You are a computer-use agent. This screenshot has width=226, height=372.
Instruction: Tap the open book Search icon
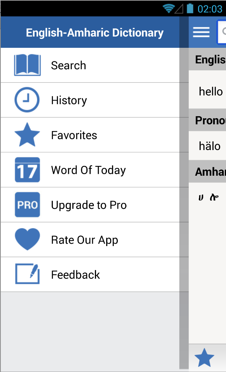[x=27, y=65]
